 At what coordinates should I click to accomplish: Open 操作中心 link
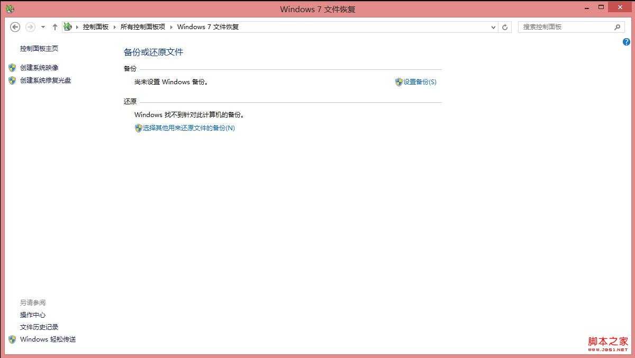pyautogui.click(x=33, y=315)
